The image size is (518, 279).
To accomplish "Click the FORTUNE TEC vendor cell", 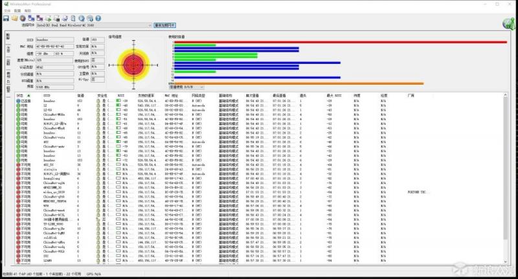I will [417, 192].
